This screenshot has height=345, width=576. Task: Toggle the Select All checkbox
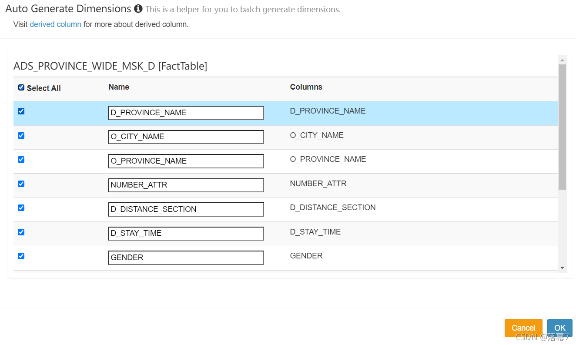tap(21, 87)
